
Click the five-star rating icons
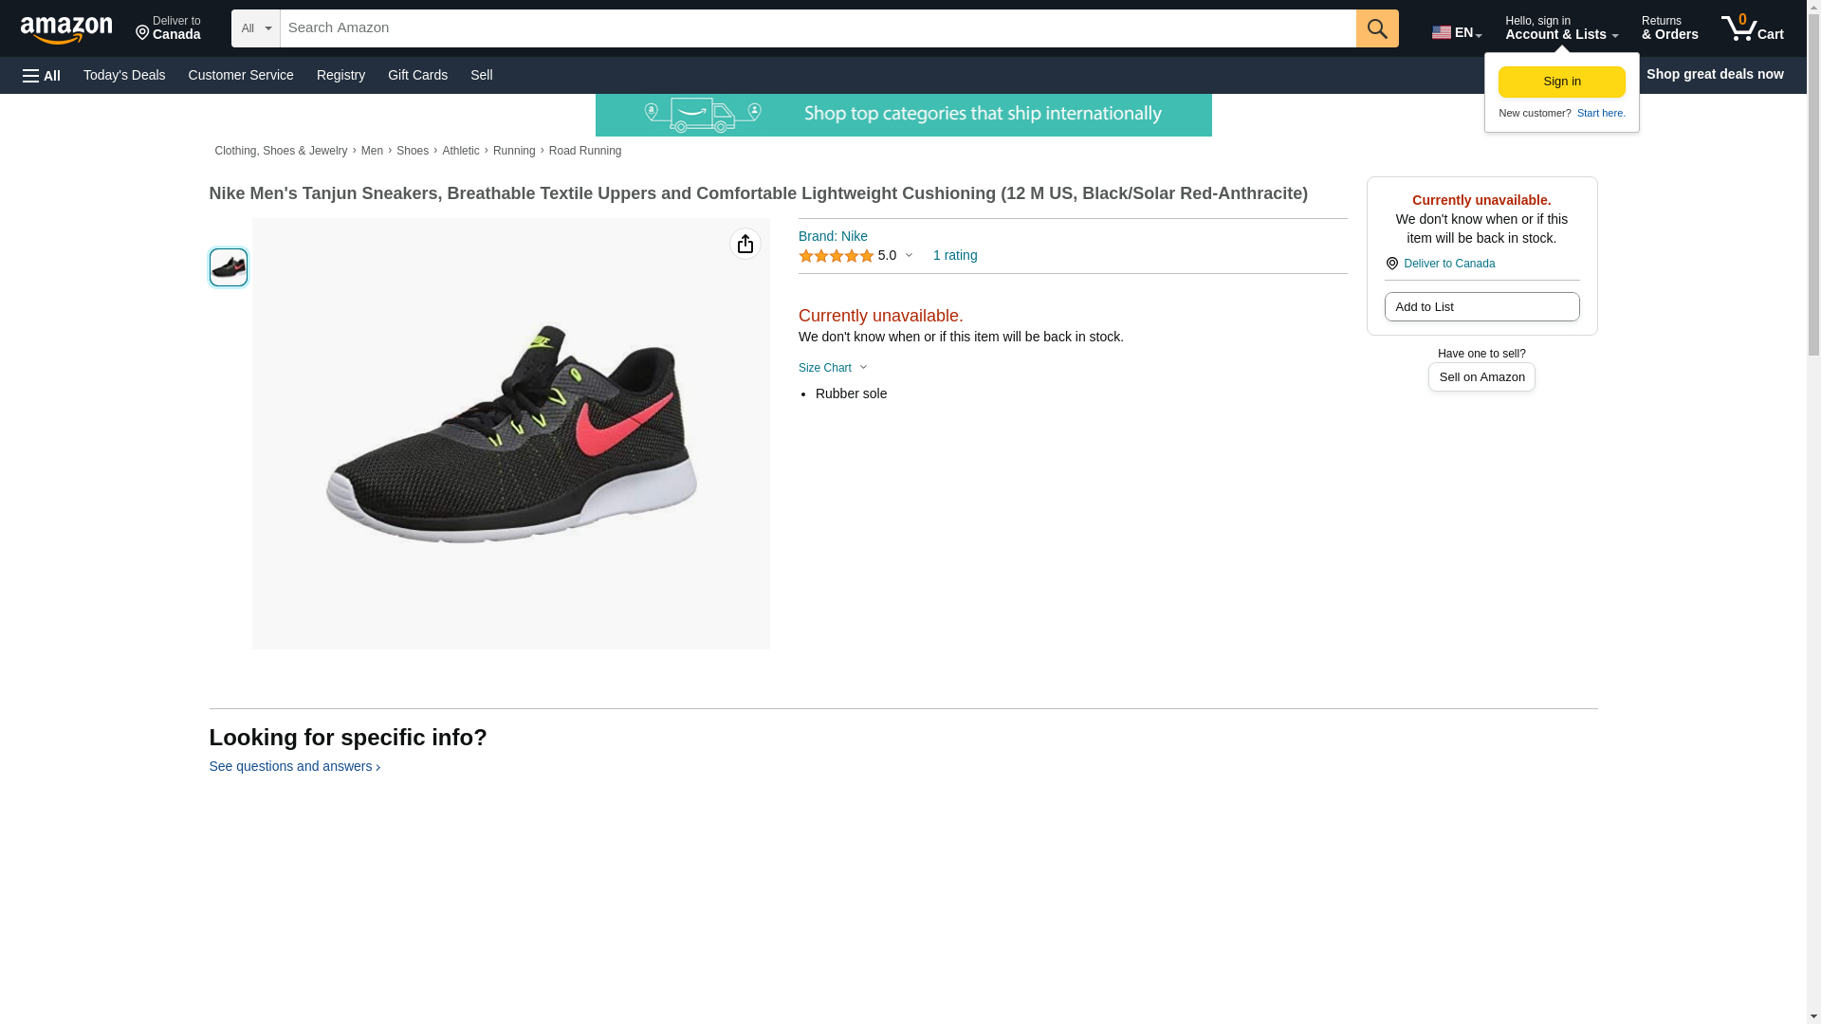tap(836, 256)
